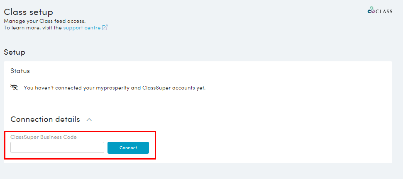Open the support centre link

coord(82,28)
